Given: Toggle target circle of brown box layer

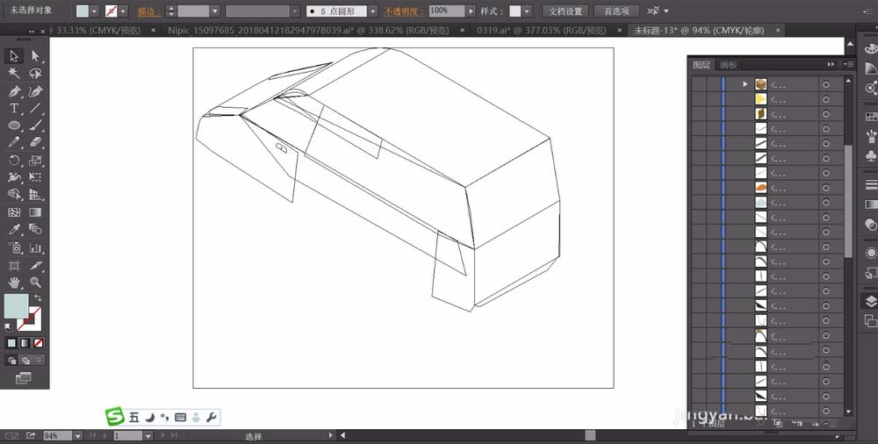Looking at the screenshot, I should click(826, 84).
